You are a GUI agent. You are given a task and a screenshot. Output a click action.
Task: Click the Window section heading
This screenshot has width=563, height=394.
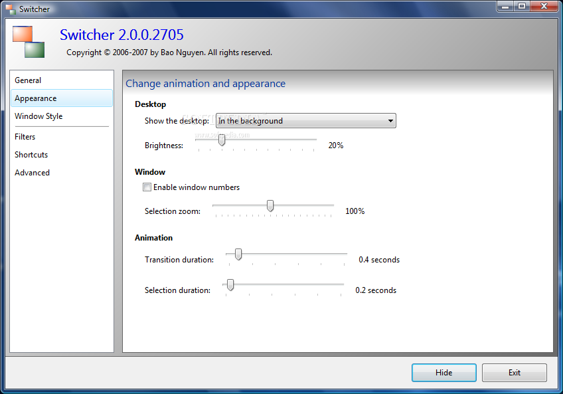pos(150,172)
